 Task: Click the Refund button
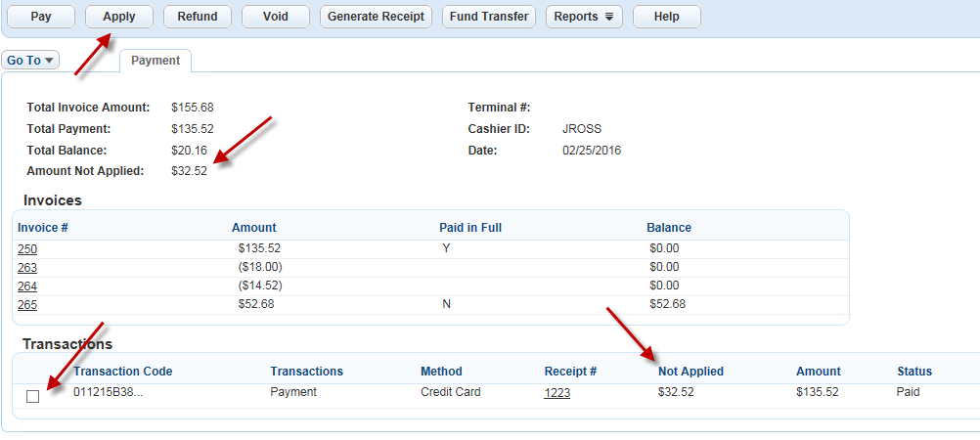[x=198, y=17]
